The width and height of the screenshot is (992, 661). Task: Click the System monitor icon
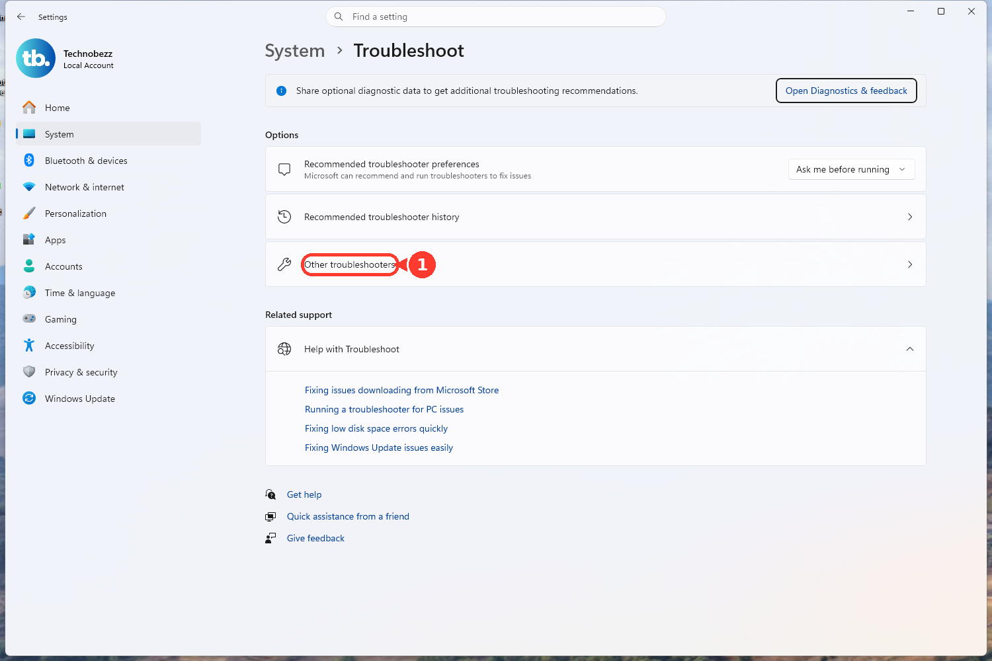(x=29, y=134)
